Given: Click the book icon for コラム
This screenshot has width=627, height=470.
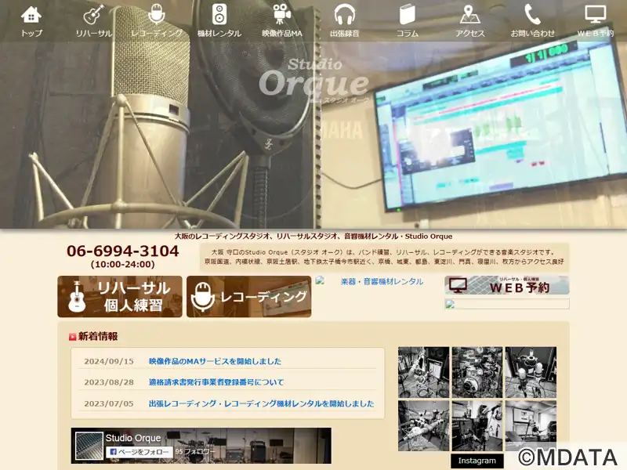Looking at the screenshot, I should point(408,14).
